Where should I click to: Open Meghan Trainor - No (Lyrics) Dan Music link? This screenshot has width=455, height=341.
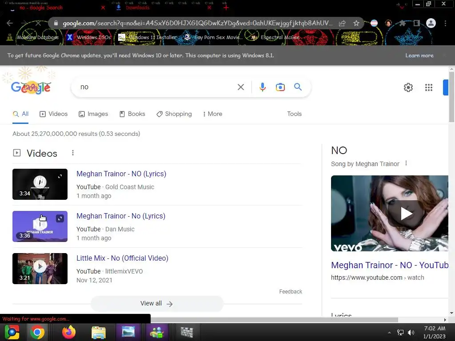(121, 216)
